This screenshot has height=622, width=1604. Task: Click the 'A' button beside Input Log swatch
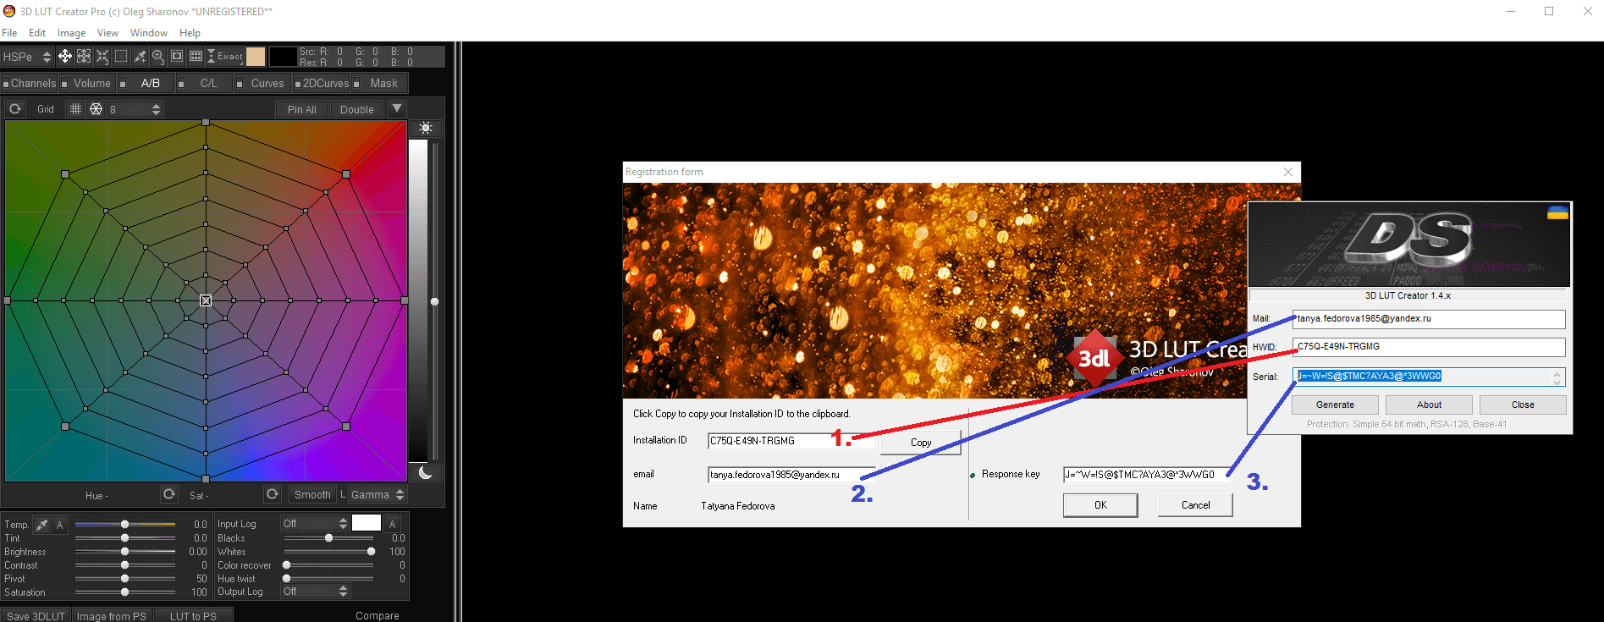click(393, 524)
